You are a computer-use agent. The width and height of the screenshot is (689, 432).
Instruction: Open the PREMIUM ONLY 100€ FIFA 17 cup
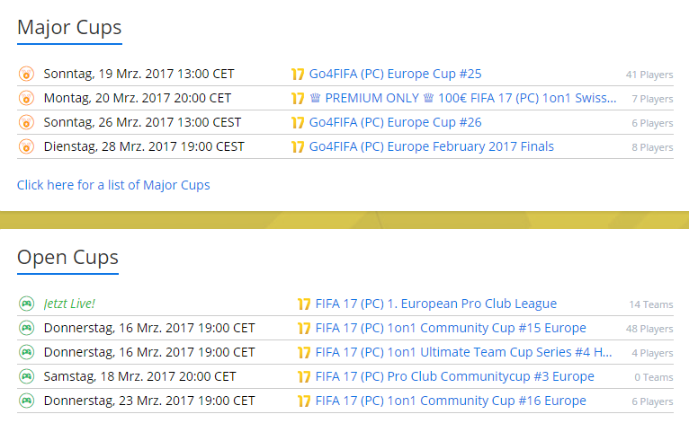pos(463,98)
